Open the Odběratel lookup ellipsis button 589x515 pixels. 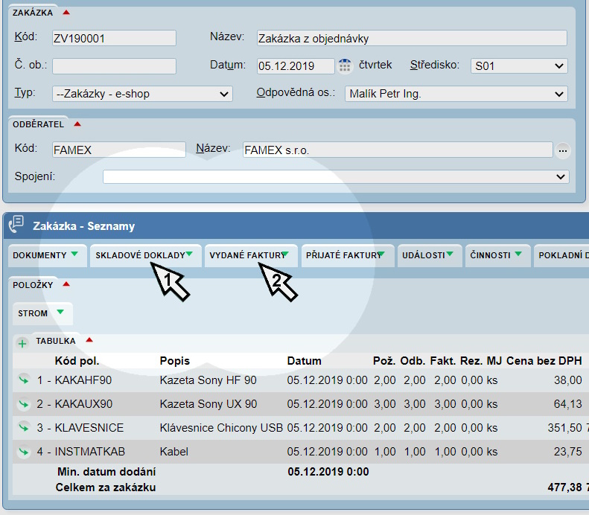click(x=563, y=150)
